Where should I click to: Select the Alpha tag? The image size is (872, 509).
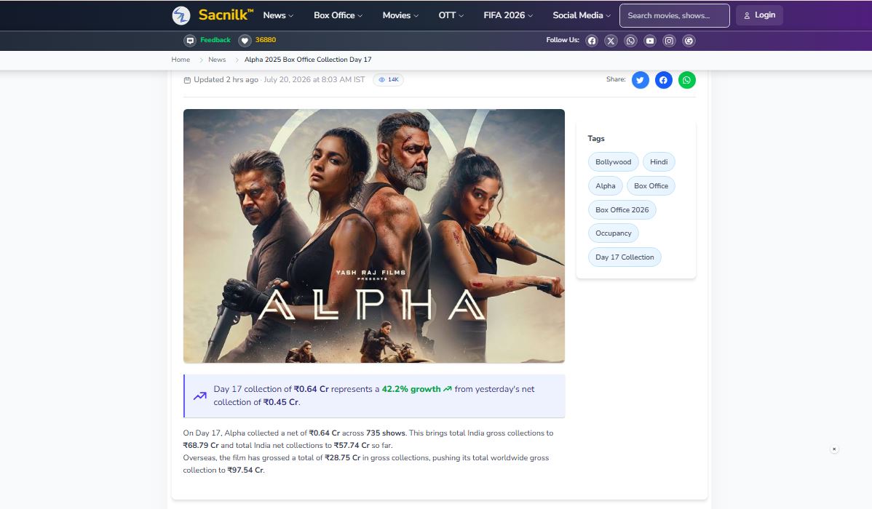(x=605, y=185)
